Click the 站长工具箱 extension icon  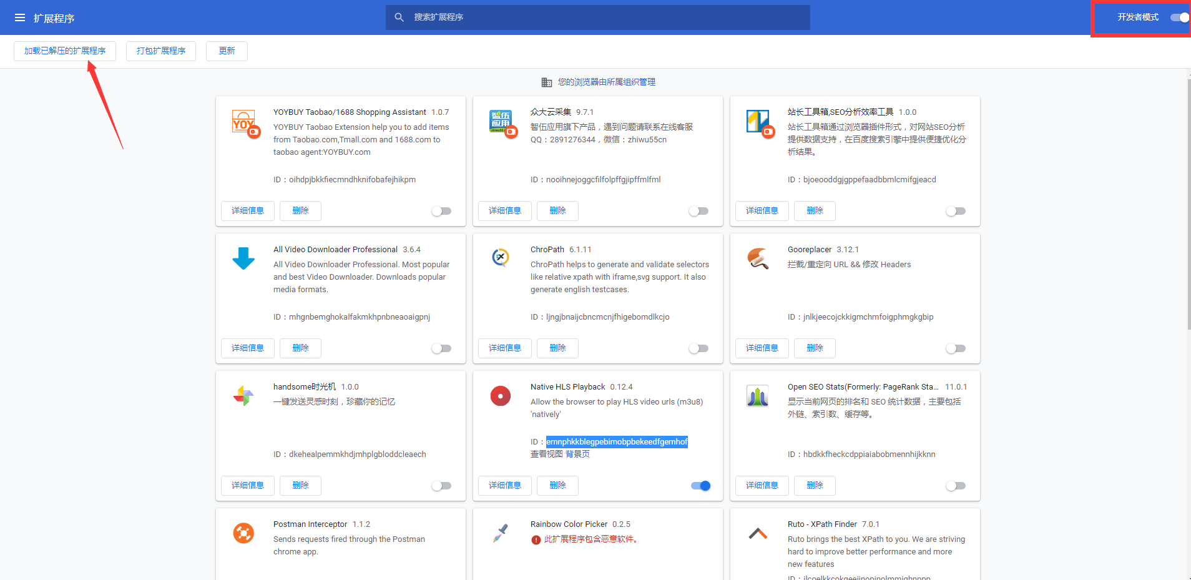[x=760, y=124]
